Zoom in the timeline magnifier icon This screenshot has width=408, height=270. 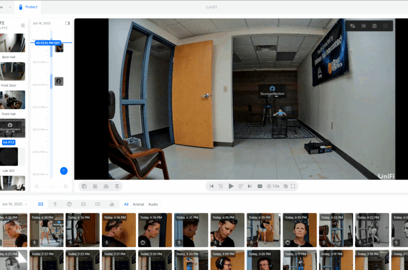coord(66,186)
